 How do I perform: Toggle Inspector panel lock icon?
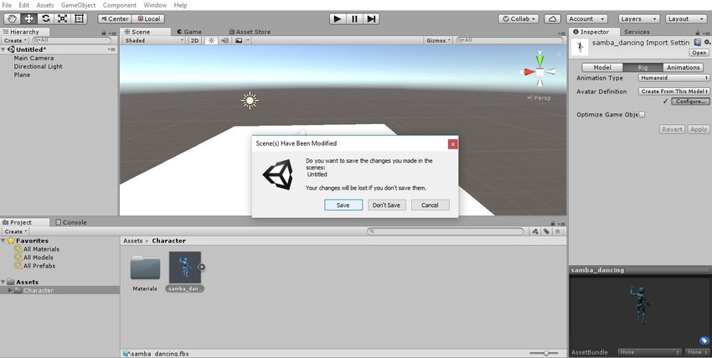click(698, 33)
